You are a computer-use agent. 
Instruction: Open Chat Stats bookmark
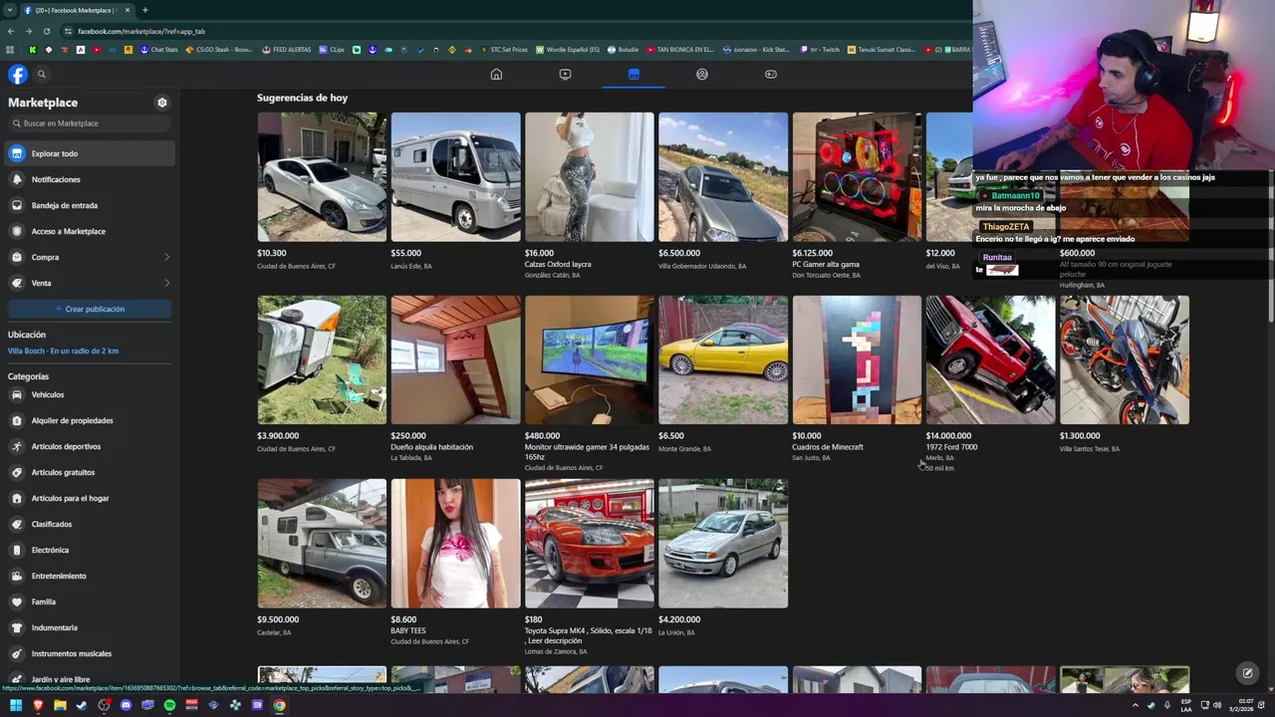click(158, 49)
